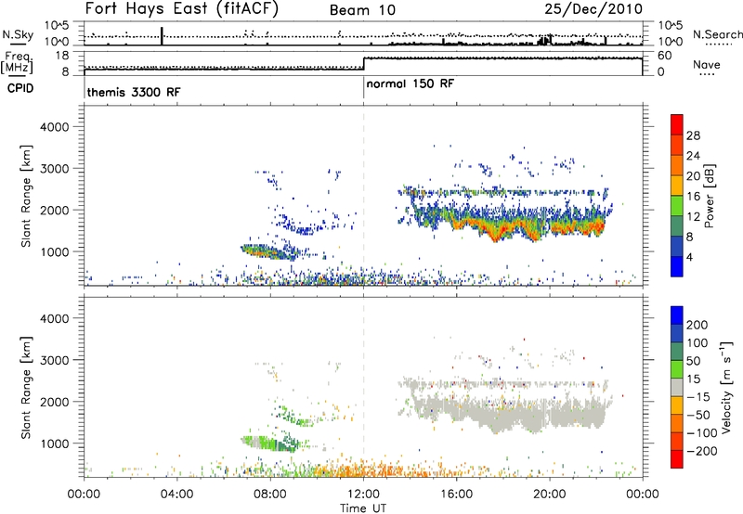Click the '16:00' time axis tick label
Viewport: 743px width, 514px height.
click(x=456, y=495)
